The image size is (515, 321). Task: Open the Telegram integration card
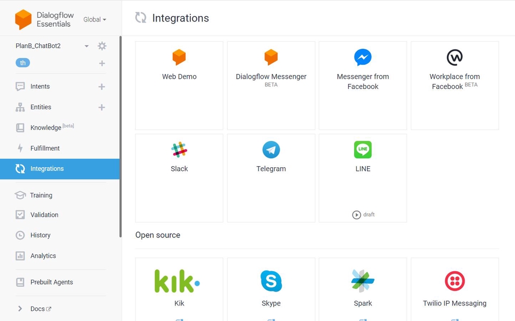271,178
